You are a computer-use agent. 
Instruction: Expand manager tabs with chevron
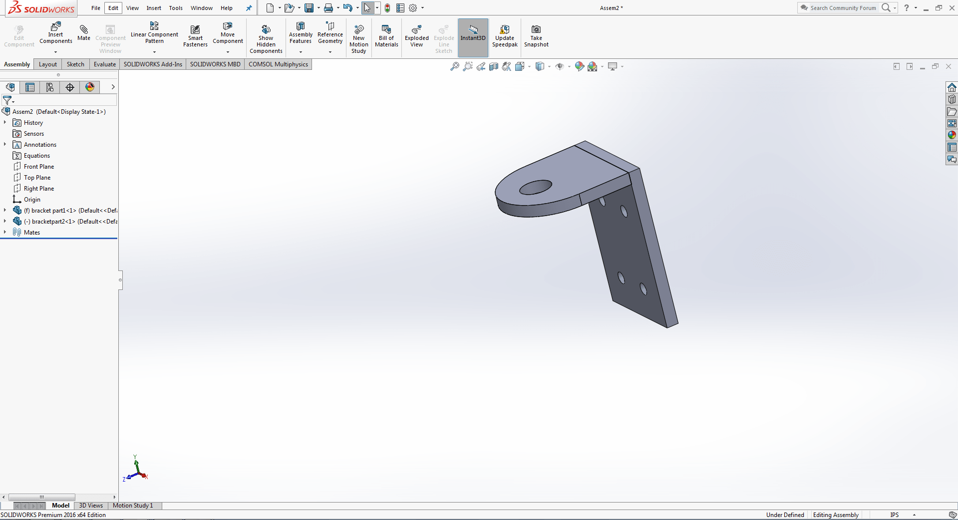click(113, 87)
